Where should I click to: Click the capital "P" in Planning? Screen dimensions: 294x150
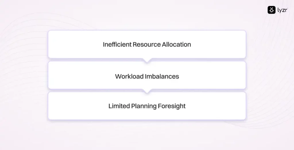click(x=133, y=106)
